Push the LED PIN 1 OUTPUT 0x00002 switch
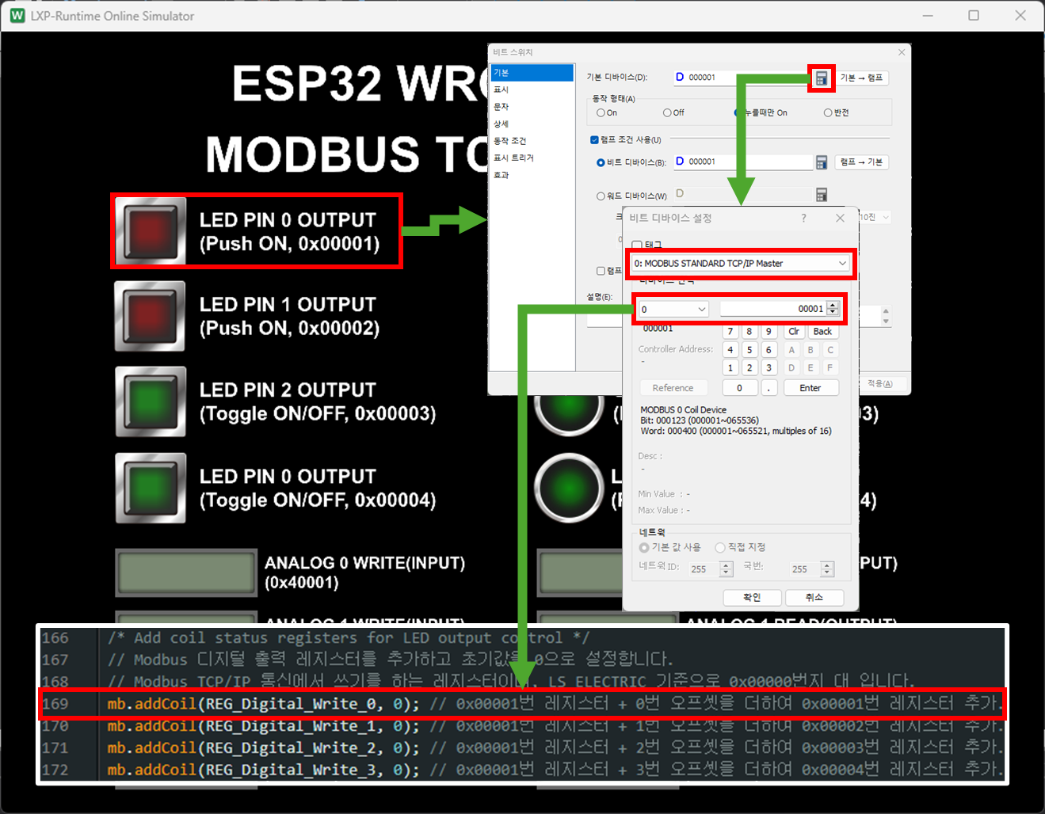 pyautogui.click(x=151, y=316)
